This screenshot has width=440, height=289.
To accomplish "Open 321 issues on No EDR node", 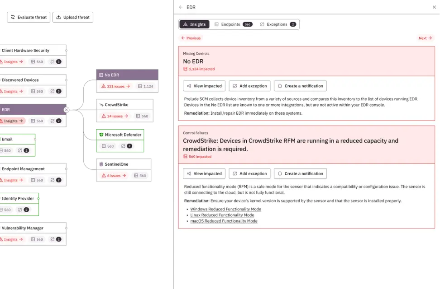I will click(115, 86).
